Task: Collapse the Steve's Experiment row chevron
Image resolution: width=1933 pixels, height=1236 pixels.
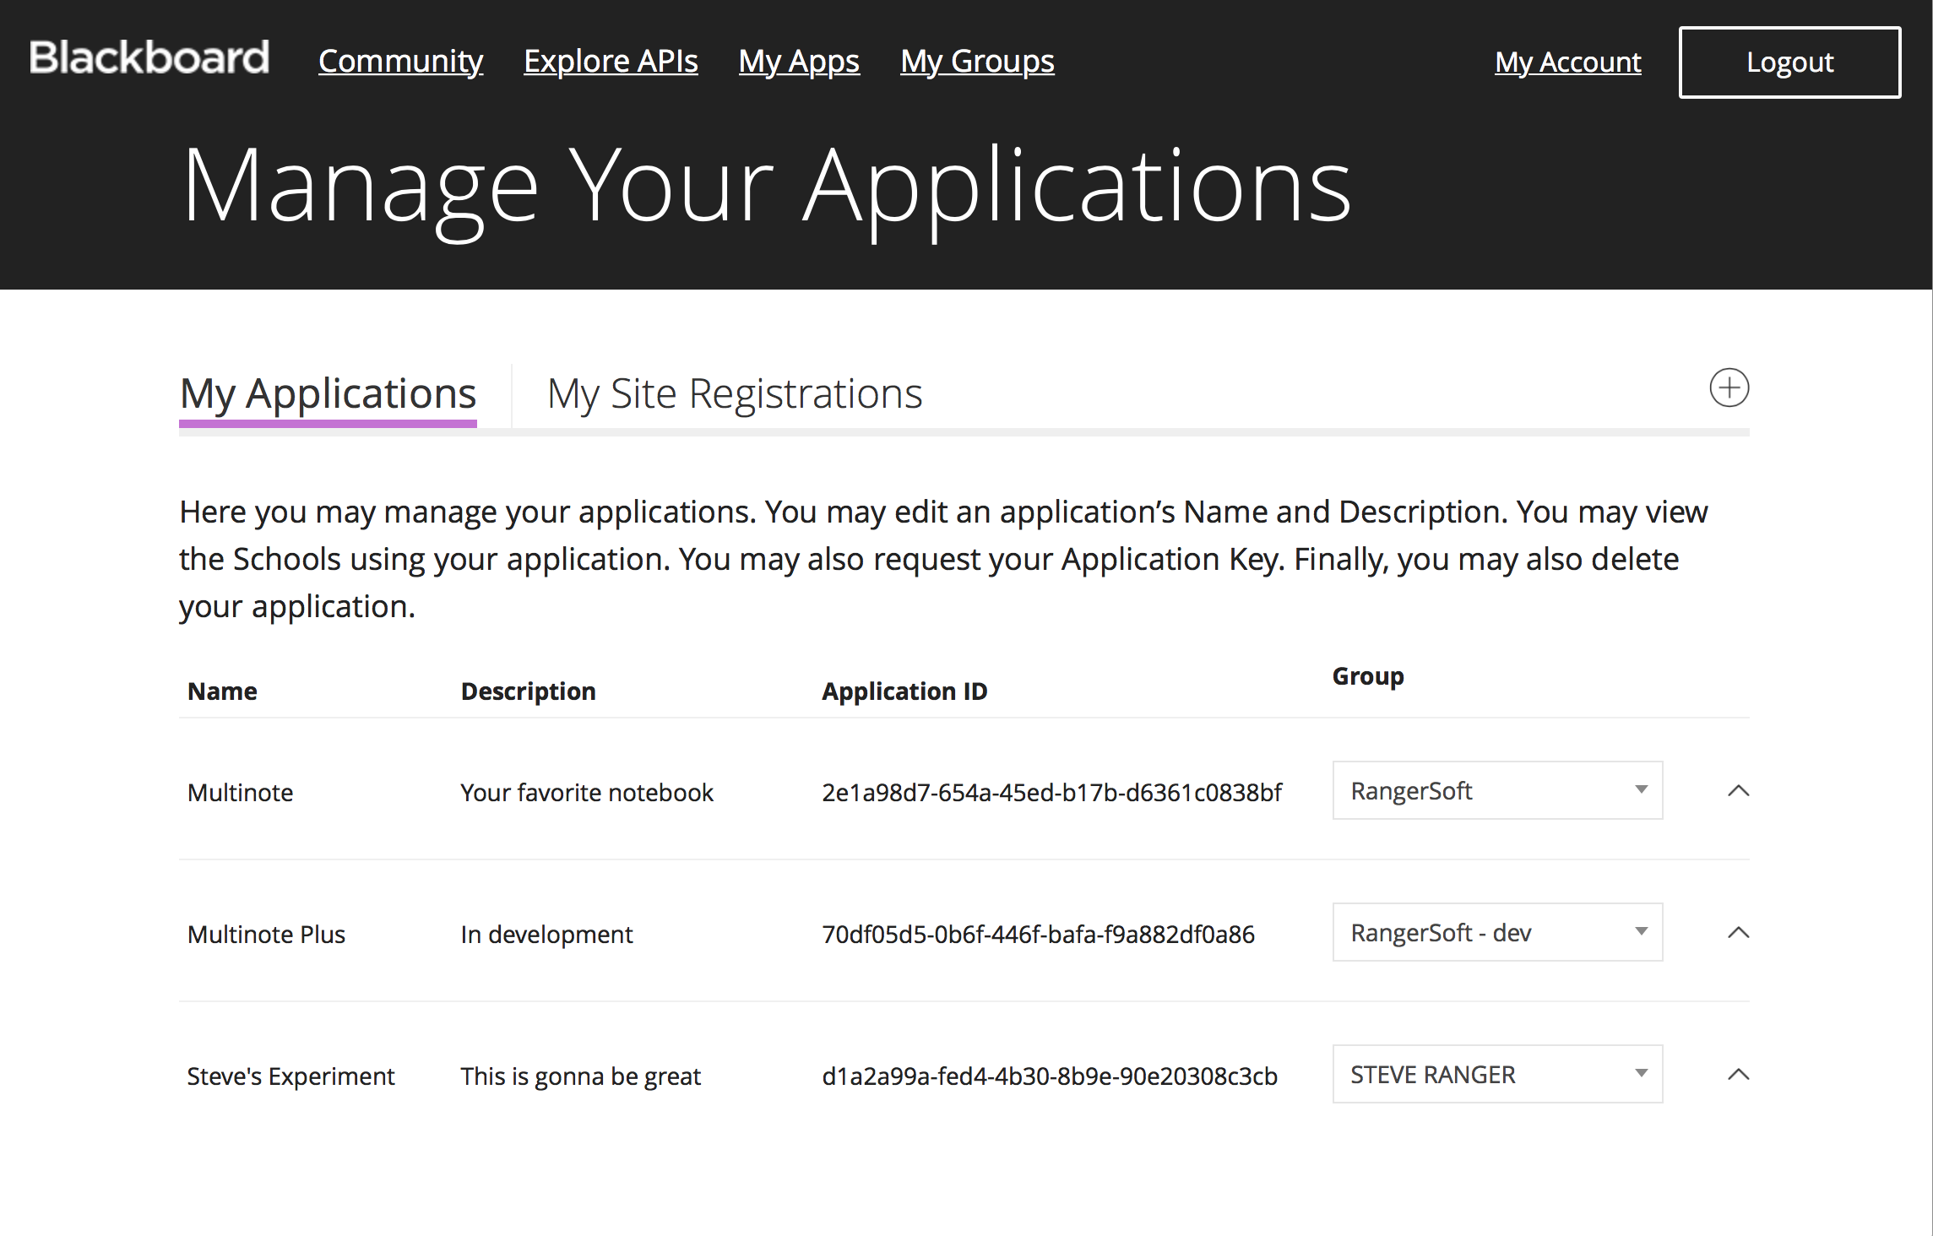Action: [1738, 1075]
